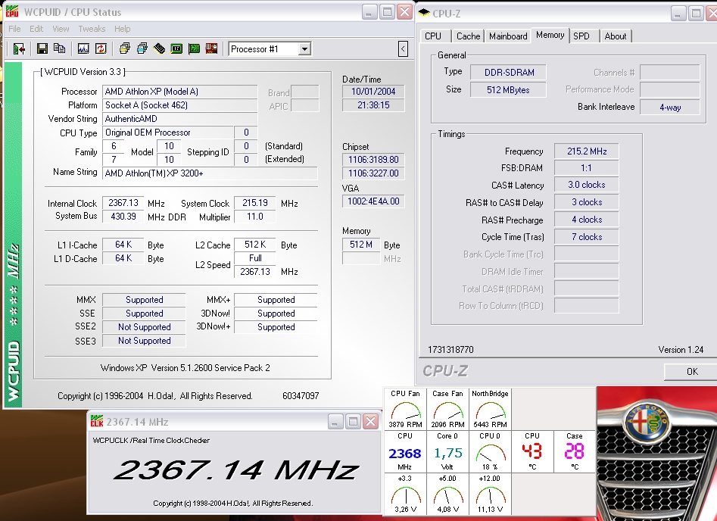717x521 pixels.
Task: Open memory info via the RAM chip icon
Action: (158, 48)
